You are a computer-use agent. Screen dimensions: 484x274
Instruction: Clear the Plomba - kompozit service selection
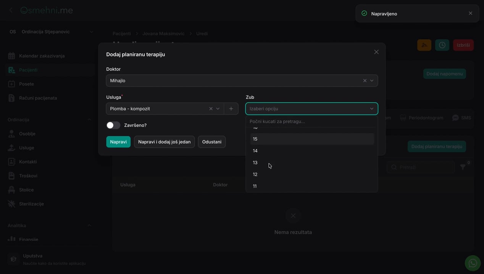pos(211,109)
